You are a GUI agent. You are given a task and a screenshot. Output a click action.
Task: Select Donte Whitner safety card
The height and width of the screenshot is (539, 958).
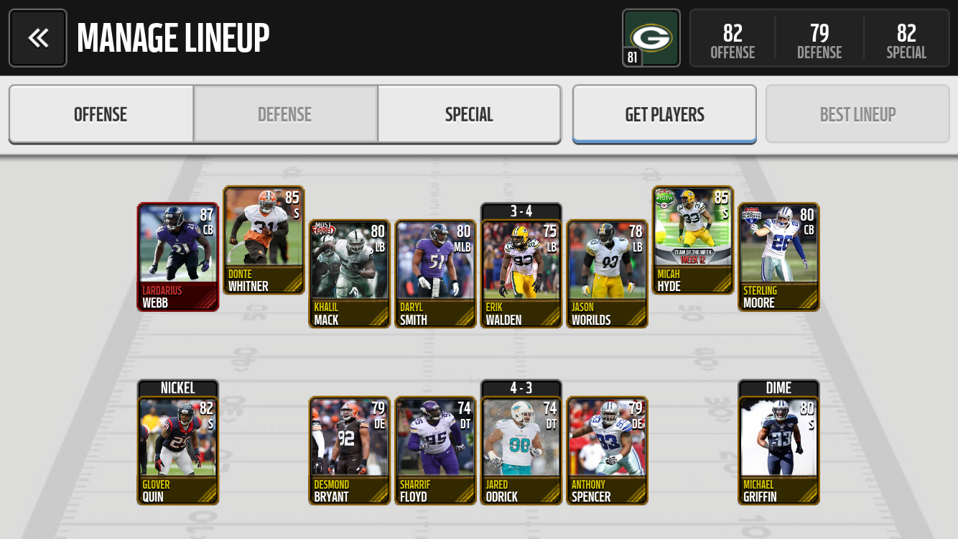[264, 240]
